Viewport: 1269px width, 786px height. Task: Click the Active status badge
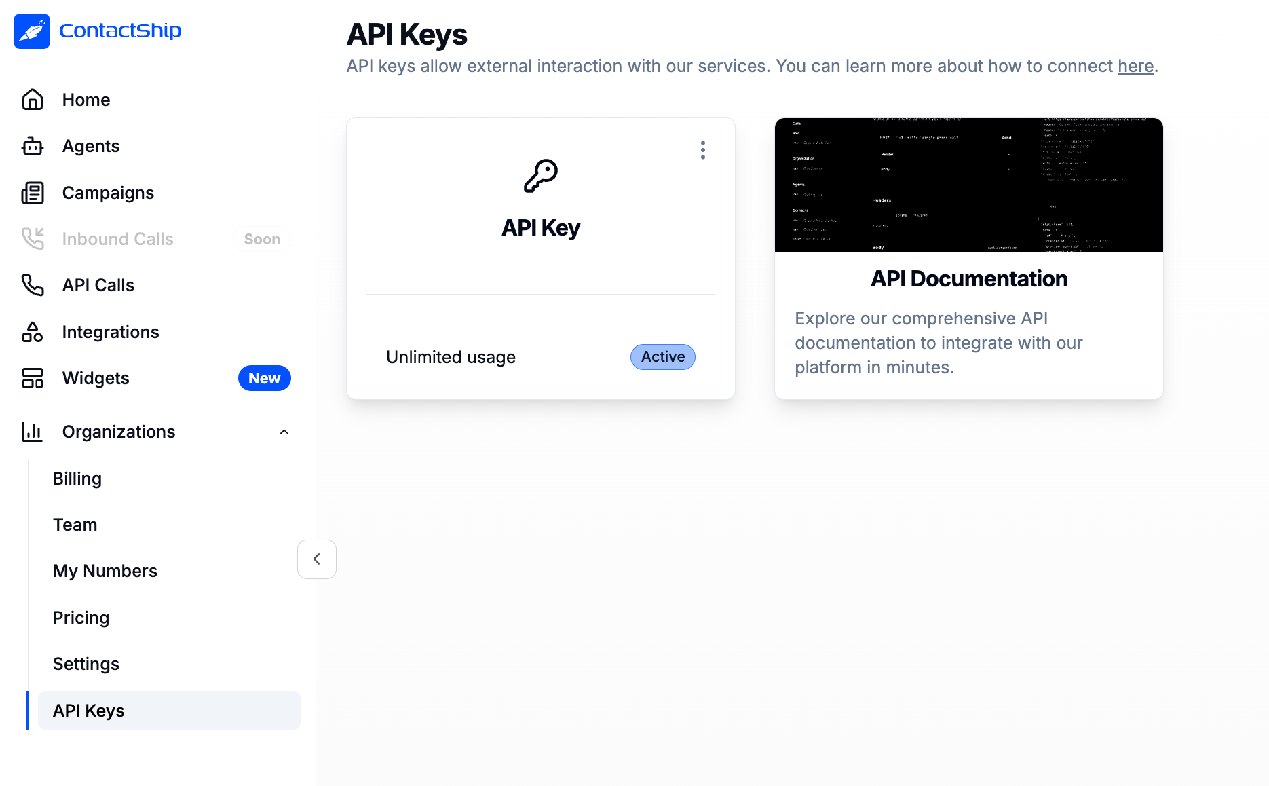pos(662,356)
